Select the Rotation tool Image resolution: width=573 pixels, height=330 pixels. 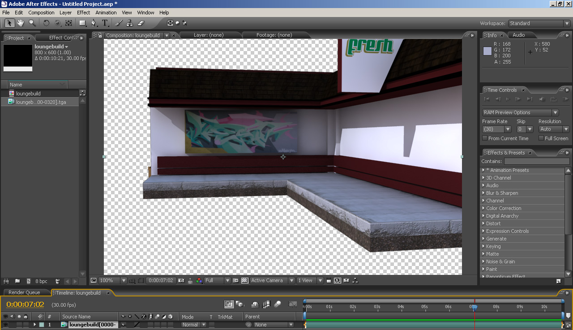[x=46, y=23]
